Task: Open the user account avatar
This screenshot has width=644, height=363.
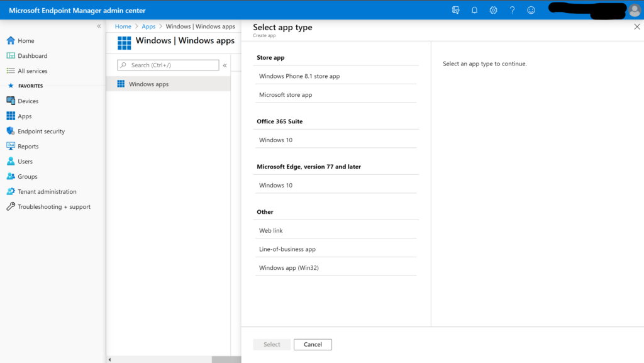Action: point(635,11)
